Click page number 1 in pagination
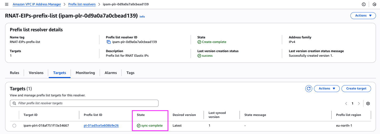Viewport: 380px width, 134px height. click(352, 103)
